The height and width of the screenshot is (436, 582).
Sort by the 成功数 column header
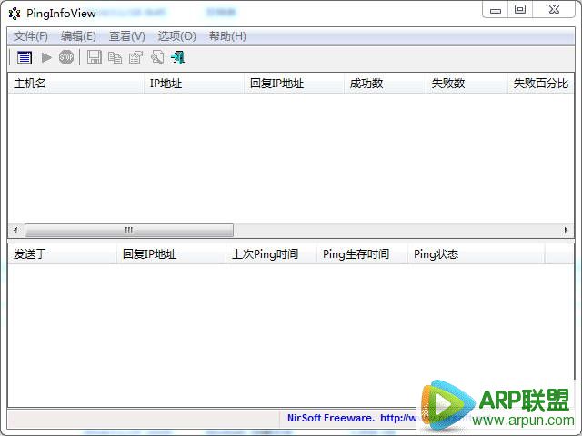pyautogui.click(x=385, y=83)
